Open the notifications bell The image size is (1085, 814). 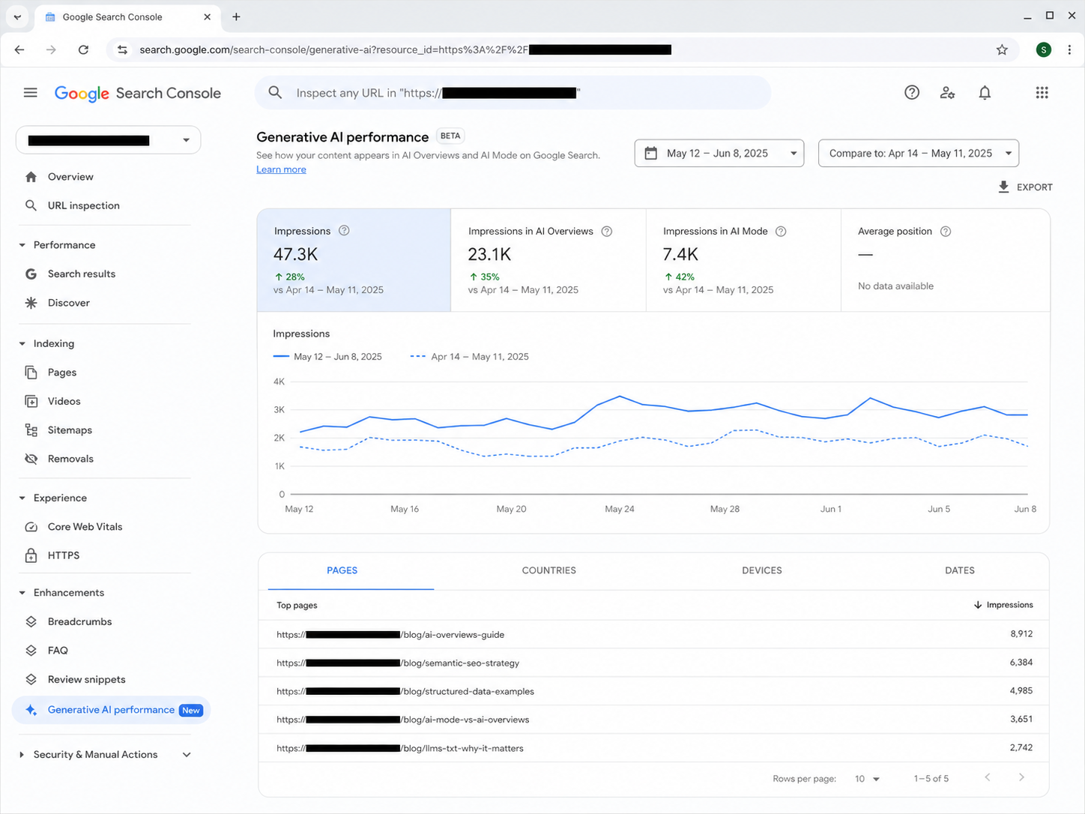[985, 93]
